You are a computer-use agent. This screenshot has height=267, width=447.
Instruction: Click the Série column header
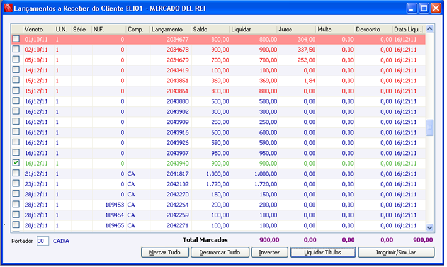[x=82, y=30]
